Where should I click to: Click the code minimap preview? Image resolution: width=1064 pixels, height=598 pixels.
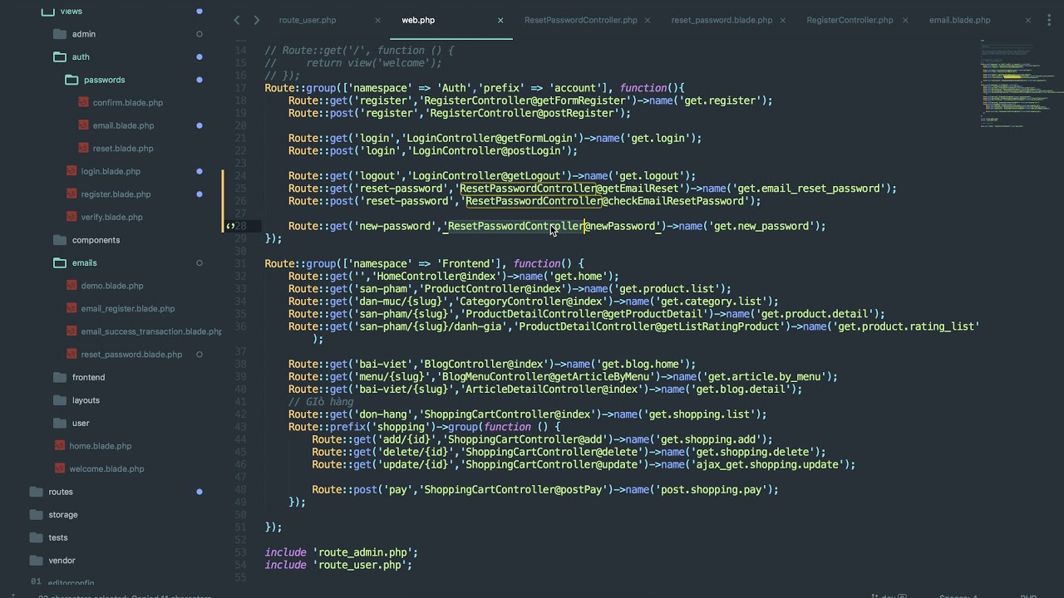tap(1016, 83)
